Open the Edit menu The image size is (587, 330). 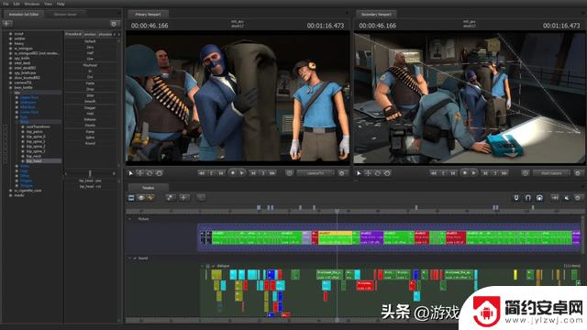pos(17,4)
